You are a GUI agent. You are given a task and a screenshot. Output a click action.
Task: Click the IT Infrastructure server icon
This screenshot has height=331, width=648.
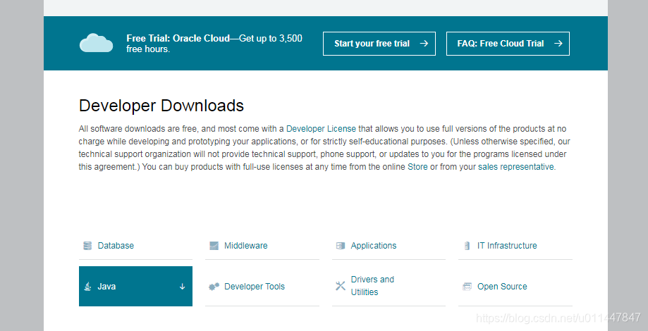[467, 246]
